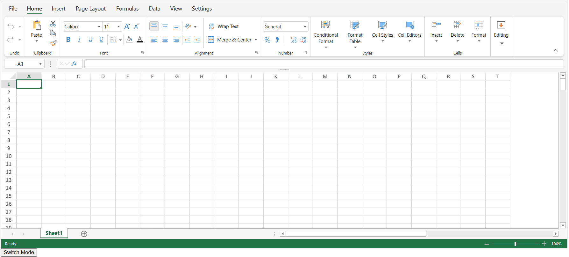Screen dimensions: 569x257
Task: Open Cell Editors menu
Action: click(x=409, y=32)
